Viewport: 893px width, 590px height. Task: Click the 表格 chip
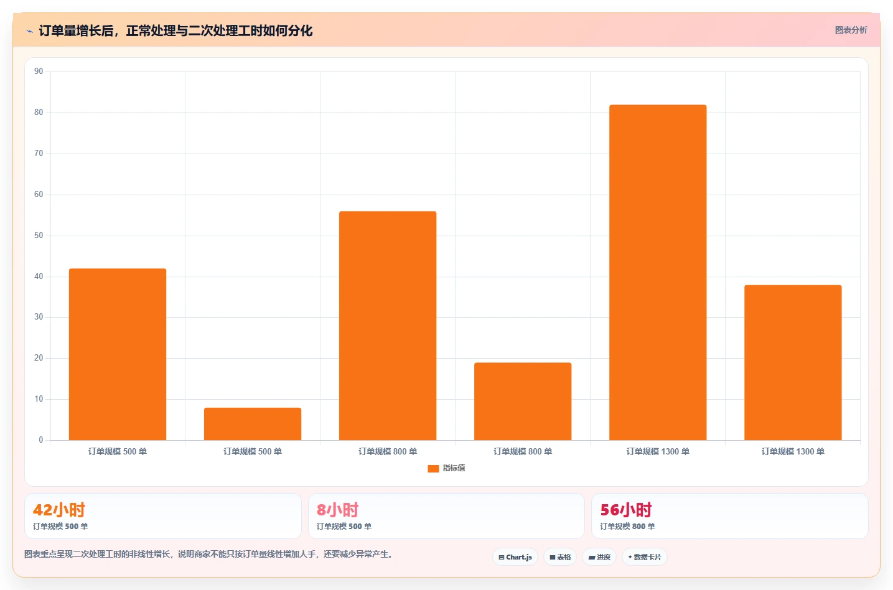pyautogui.click(x=560, y=557)
